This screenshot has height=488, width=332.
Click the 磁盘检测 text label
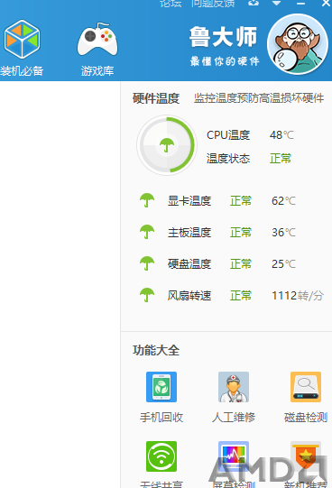coord(306,418)
